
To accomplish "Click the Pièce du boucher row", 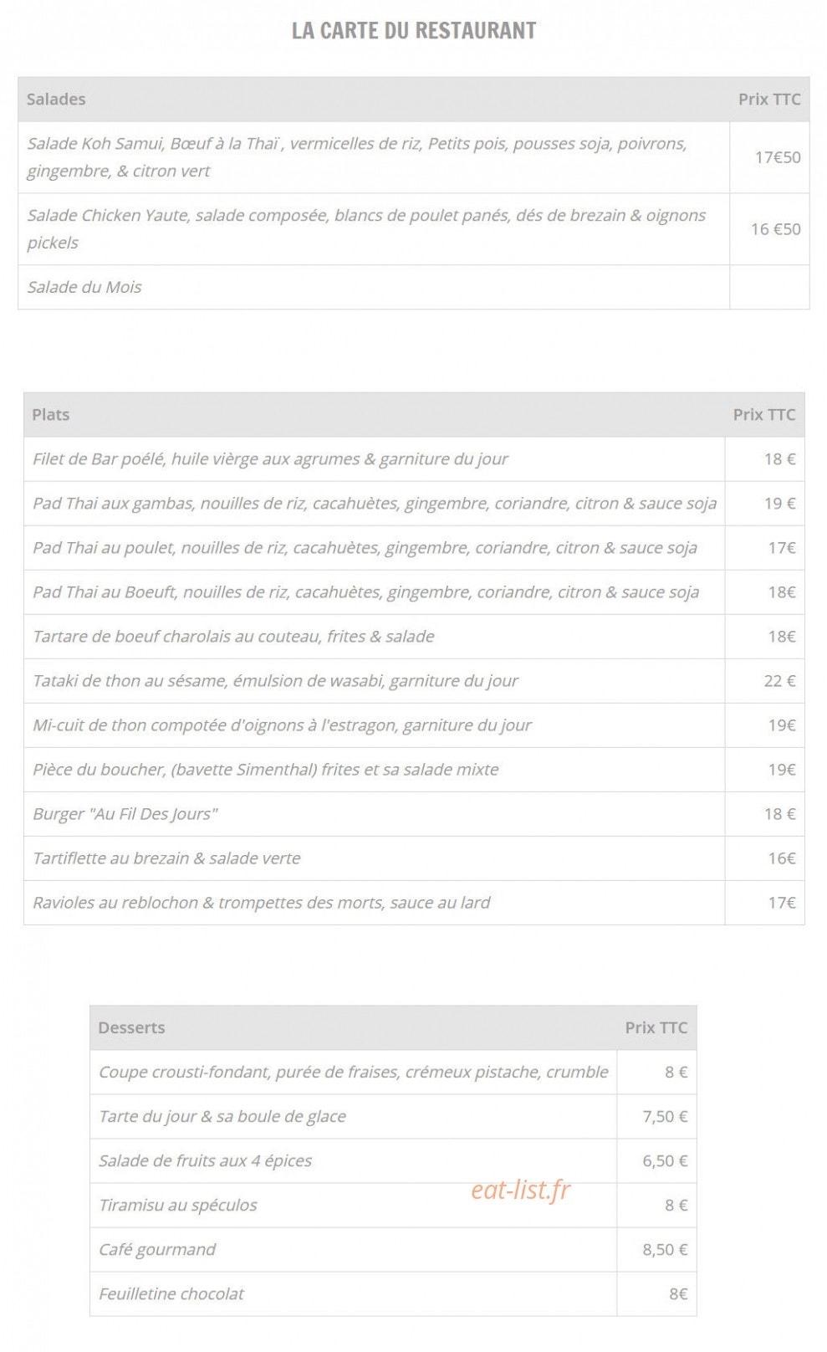I will 414,770.
